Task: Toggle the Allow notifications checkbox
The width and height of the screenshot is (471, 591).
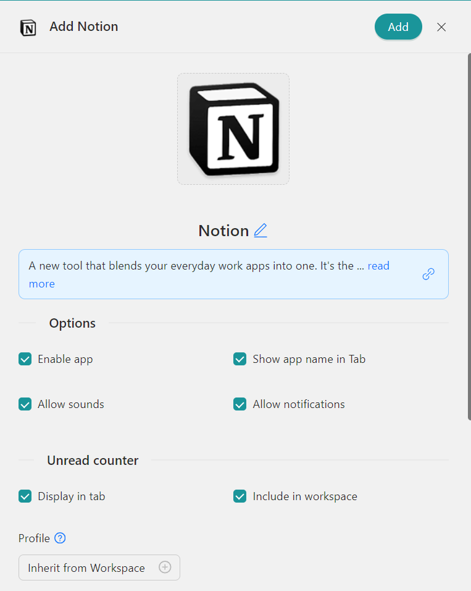Action: (240, 404)
